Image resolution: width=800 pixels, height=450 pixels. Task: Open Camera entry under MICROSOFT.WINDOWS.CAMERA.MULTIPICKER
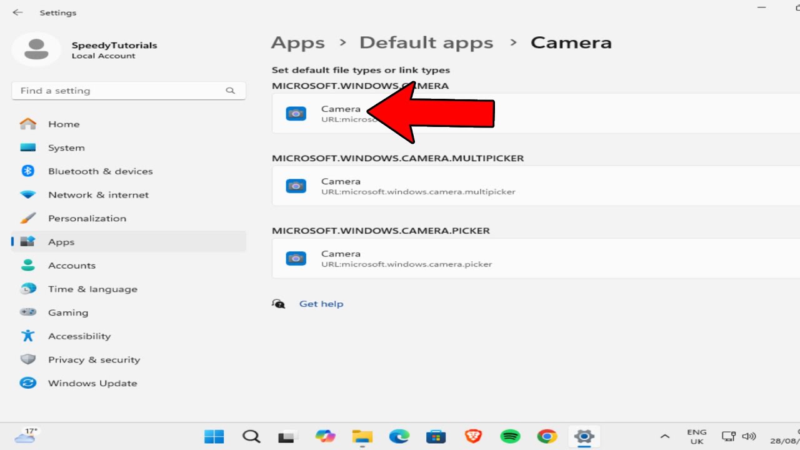point(536,186)
